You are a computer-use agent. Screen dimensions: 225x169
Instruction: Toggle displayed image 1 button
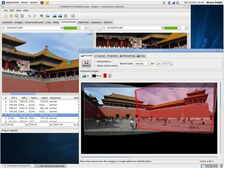coord(110,76)
